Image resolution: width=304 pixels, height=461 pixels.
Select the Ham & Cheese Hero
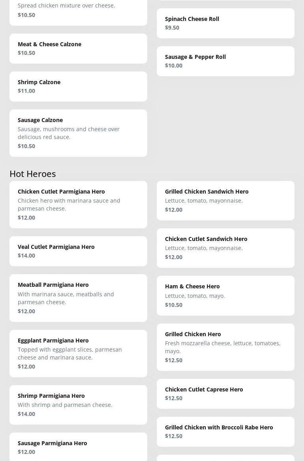click(x=225, y=295)
